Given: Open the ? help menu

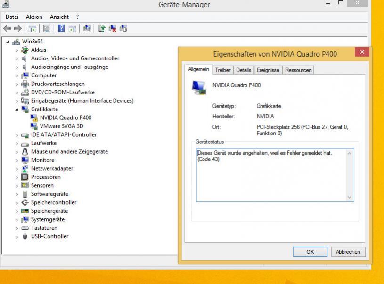Looking at the screenshot, I should 77,17.
